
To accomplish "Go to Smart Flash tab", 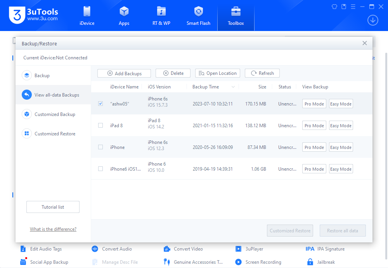I will pyautogui.click(x=198, y=16).
